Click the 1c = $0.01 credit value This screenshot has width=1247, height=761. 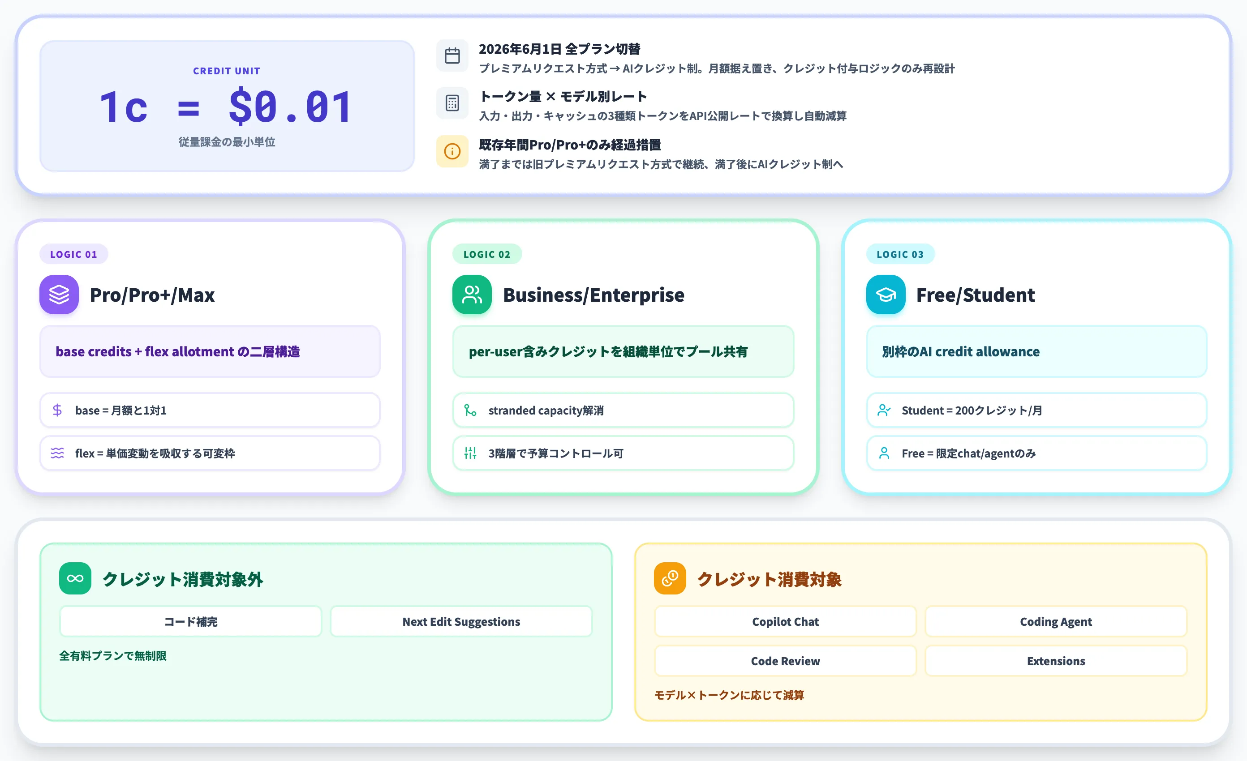(226, 106)
